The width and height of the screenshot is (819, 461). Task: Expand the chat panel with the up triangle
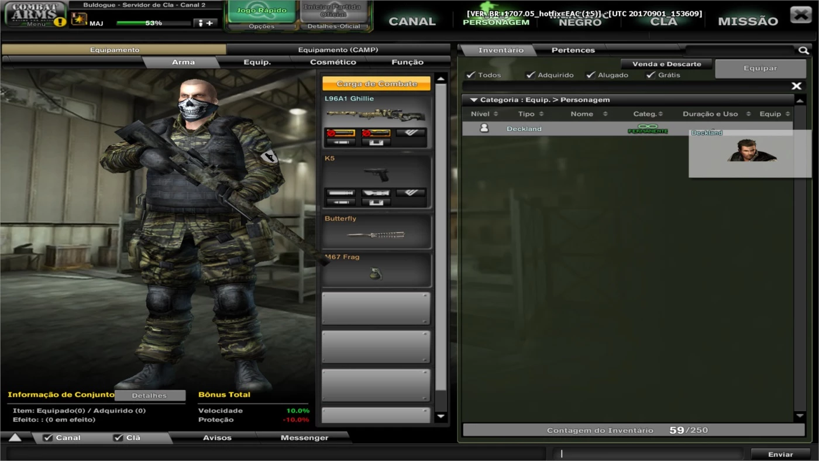pos(15,438)
